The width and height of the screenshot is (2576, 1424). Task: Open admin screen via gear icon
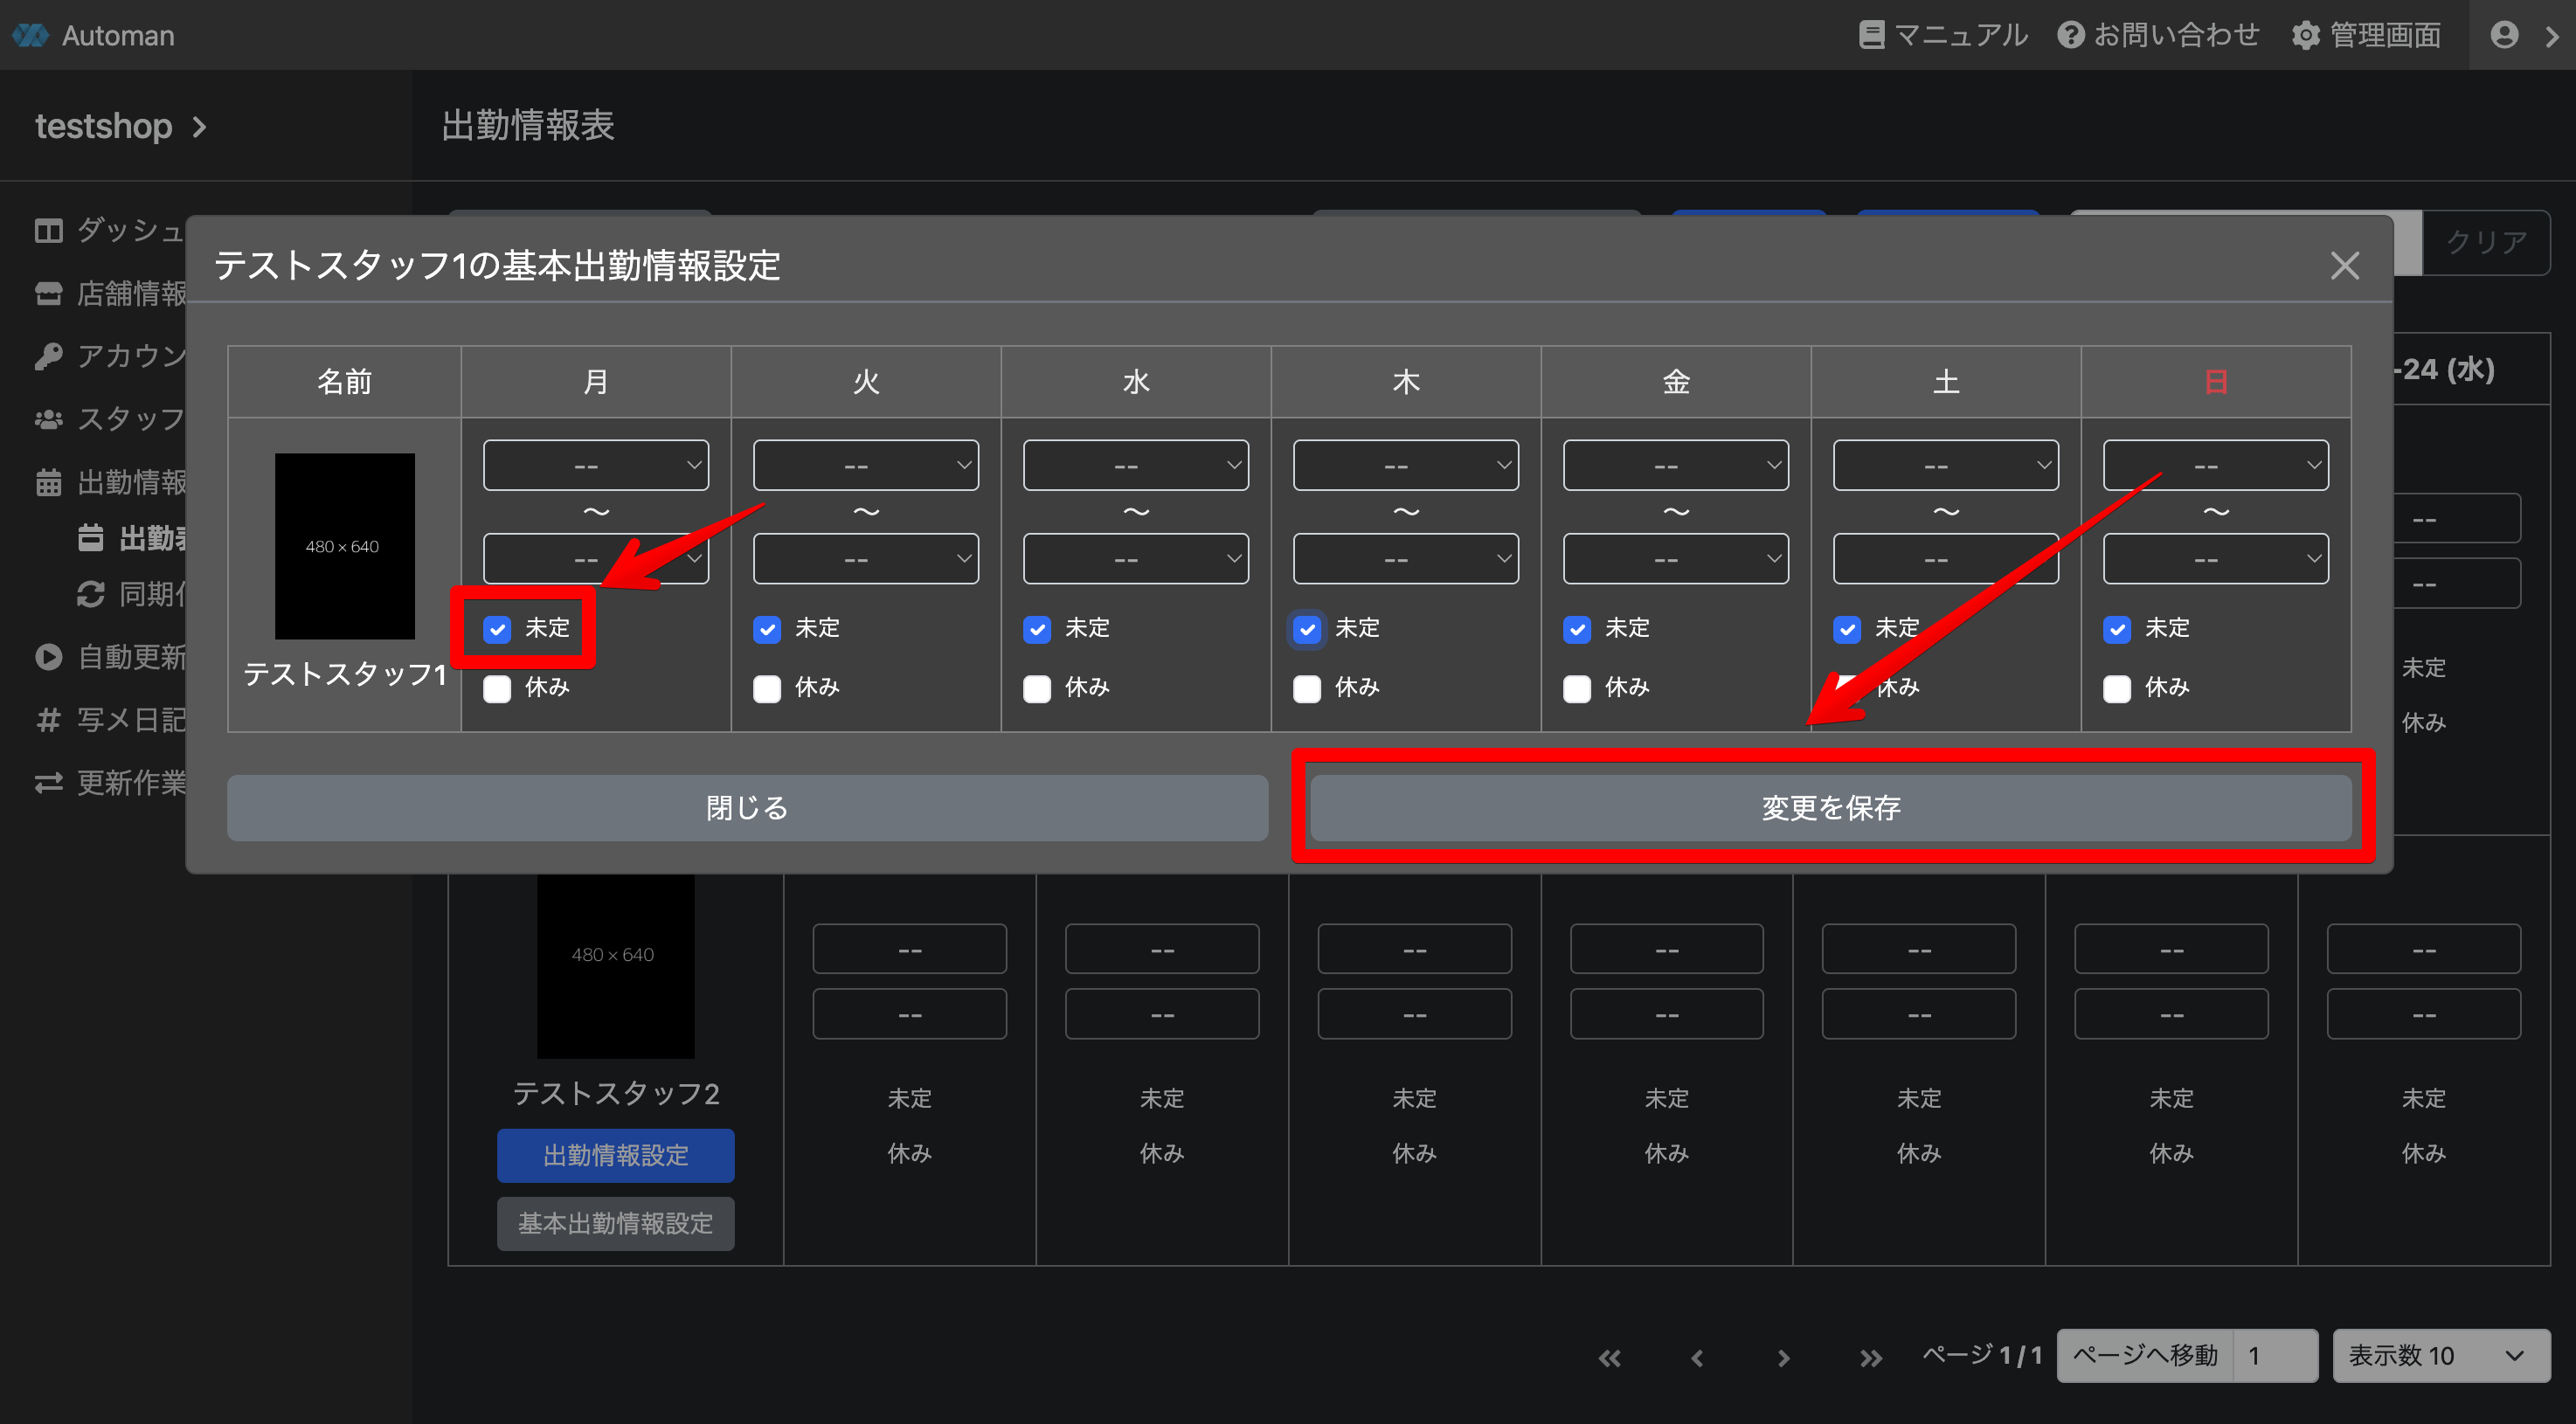(2305, 35)
